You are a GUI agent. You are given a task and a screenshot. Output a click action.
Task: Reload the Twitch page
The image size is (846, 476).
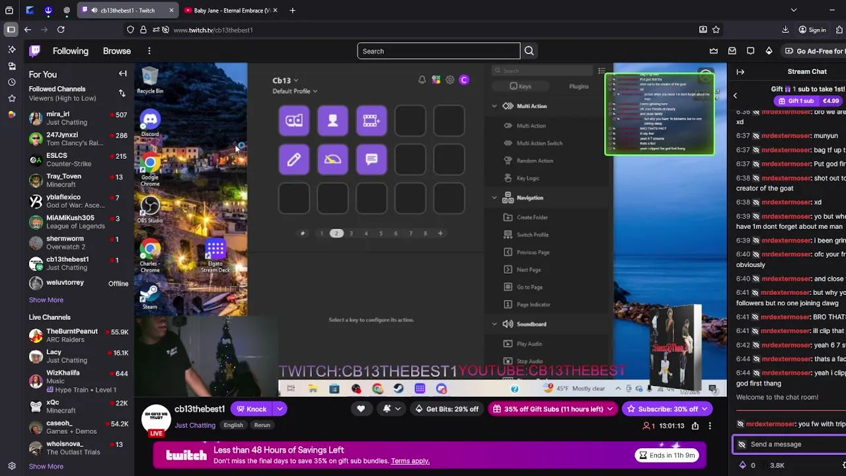click(61, 30)
